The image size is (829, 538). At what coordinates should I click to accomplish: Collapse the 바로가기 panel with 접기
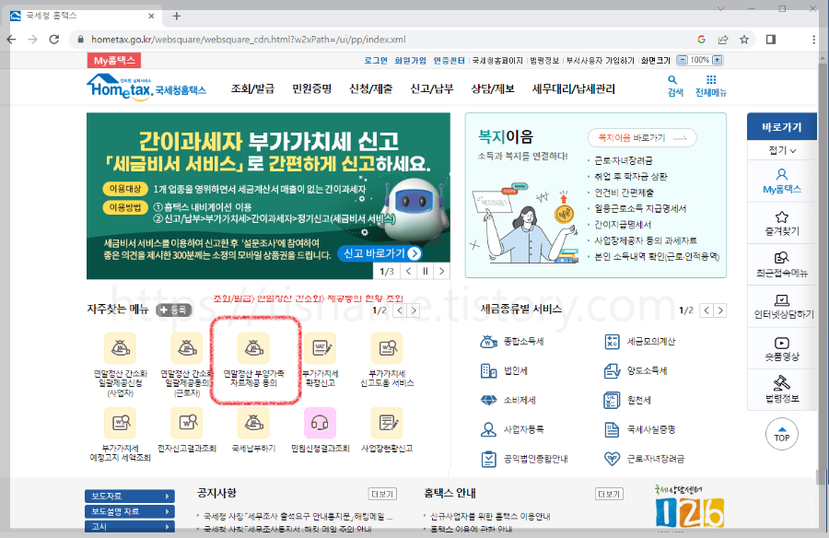[x=782, y=150]
